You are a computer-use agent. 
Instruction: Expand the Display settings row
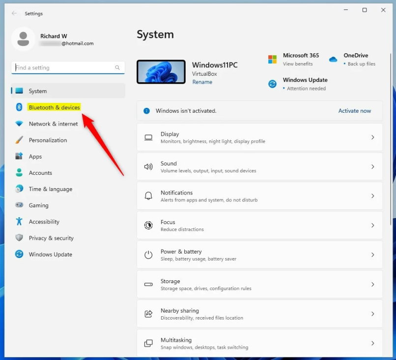pyautogui.click(x=259, y=137)
